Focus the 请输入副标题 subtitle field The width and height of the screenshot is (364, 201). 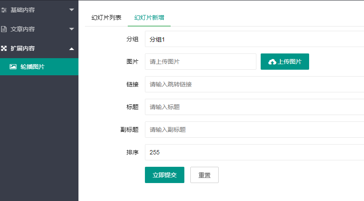pyautogui.click(x=254, y=130)
